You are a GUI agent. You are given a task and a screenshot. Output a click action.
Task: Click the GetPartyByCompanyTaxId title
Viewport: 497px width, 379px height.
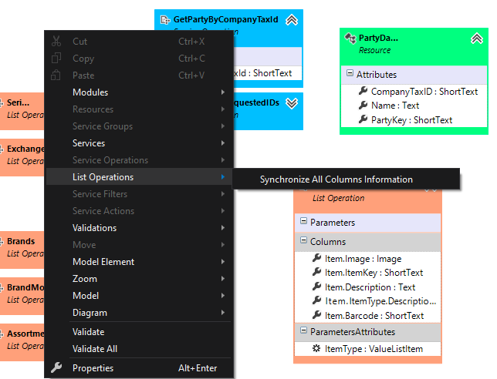coord(225,19)
